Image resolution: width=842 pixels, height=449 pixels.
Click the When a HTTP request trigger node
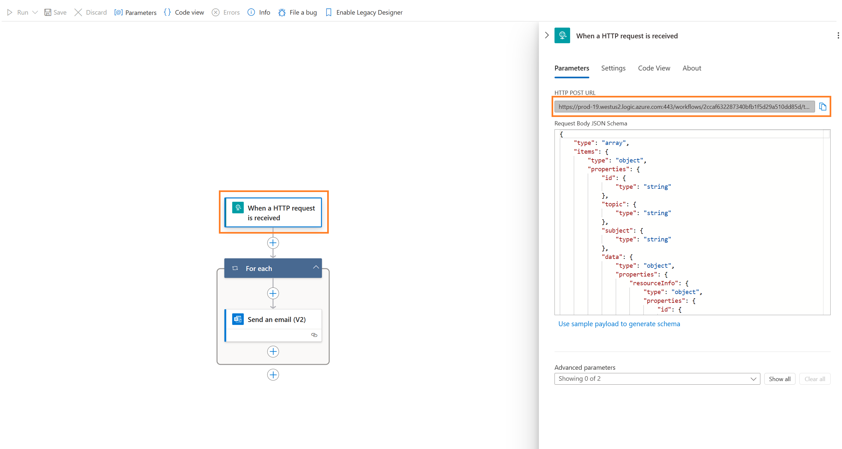[x=274, y=212]
